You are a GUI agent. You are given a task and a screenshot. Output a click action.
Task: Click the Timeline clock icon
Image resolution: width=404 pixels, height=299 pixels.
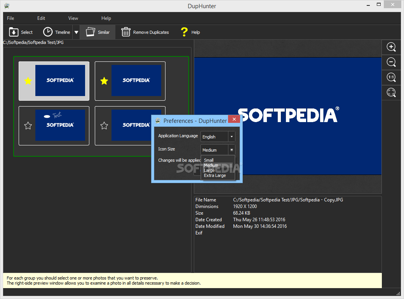pyautogui.click(x=48, y=32)
